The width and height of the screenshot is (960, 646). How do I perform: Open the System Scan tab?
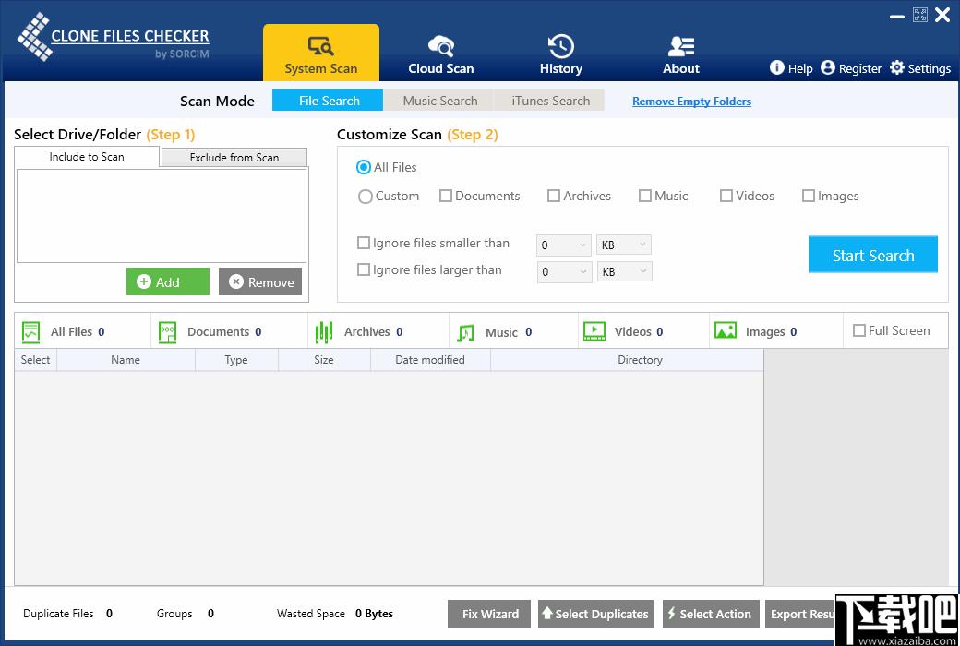coord(321,53)
